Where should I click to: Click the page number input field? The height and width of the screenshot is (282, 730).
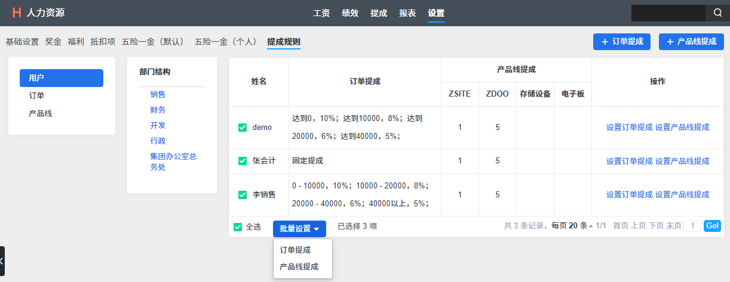pyautogui.click(x=692, y=226)
